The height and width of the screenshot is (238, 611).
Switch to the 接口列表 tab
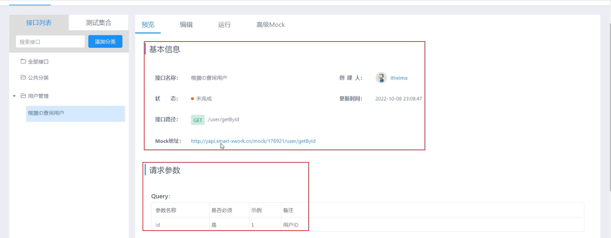point(39,23)
